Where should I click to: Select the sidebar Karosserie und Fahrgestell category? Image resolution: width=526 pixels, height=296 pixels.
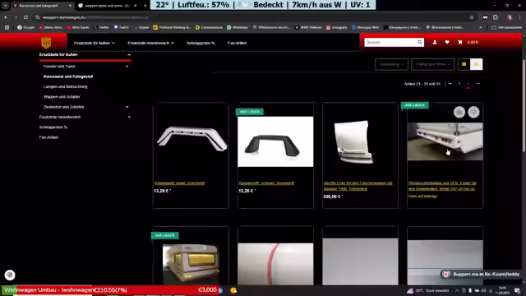[68, 76]
